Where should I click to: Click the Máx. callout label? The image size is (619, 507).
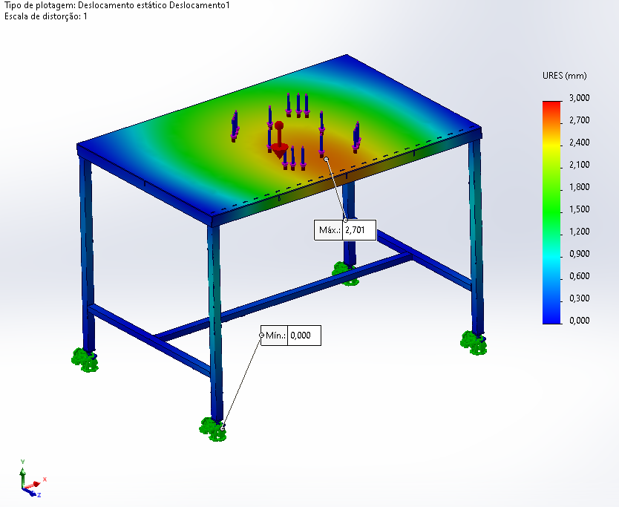(x=329, y=230)
